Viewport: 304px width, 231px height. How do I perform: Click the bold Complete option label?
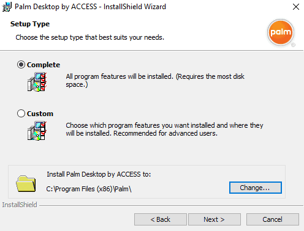coord(44,65)
